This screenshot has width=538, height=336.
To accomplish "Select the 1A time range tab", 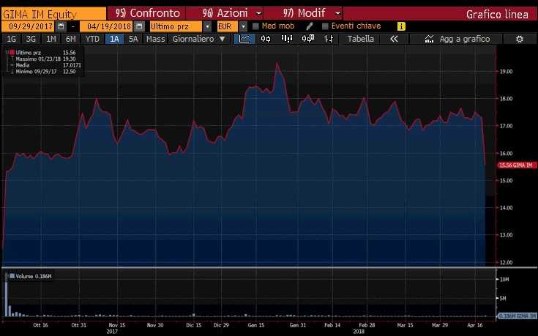I will click(x=114, y=39).
